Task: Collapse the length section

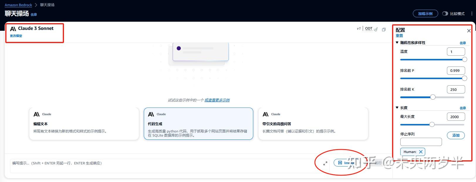Action: tap(397, 108)
